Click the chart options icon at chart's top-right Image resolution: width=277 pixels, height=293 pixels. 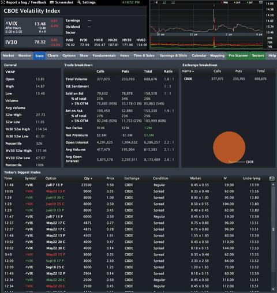coord(261,2)
